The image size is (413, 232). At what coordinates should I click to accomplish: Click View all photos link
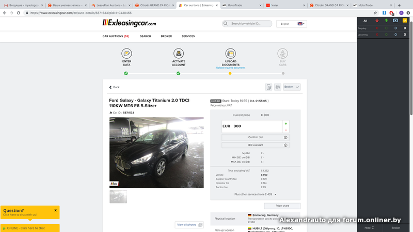189,225
